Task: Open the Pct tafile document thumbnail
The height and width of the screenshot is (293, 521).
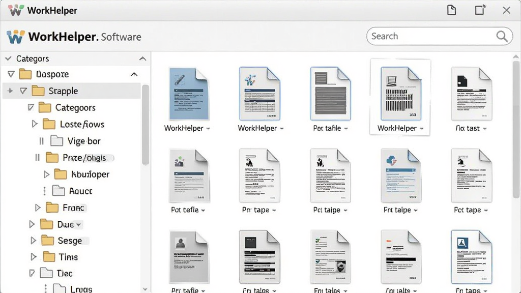Action: point(330,94)
